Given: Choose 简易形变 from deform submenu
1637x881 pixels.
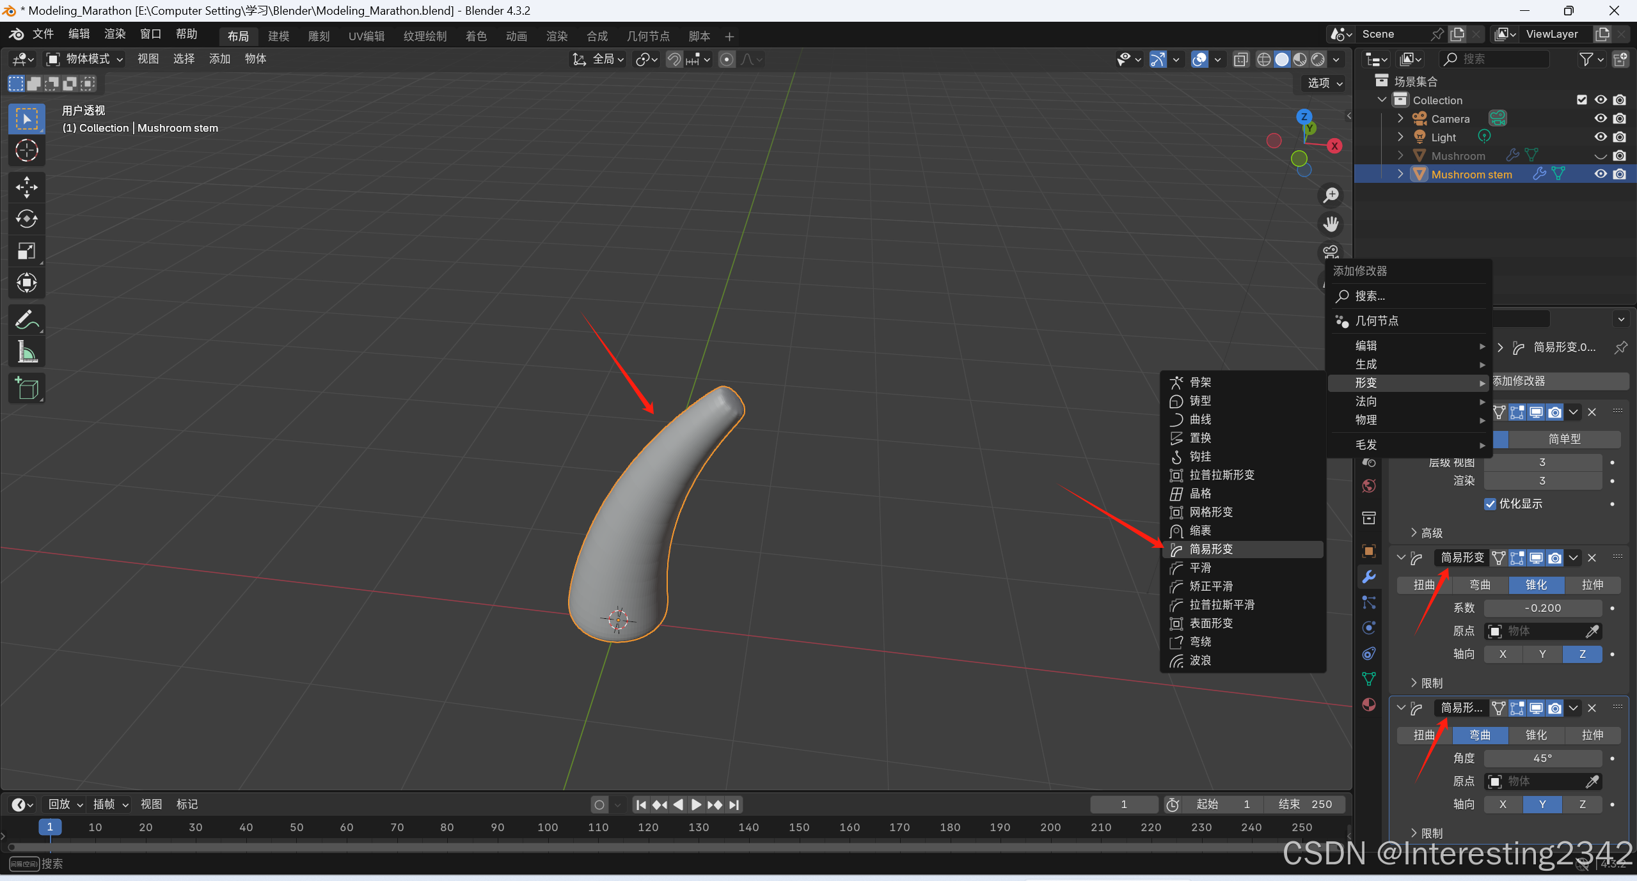Looking at the screenshot, I should point(1210,549).
